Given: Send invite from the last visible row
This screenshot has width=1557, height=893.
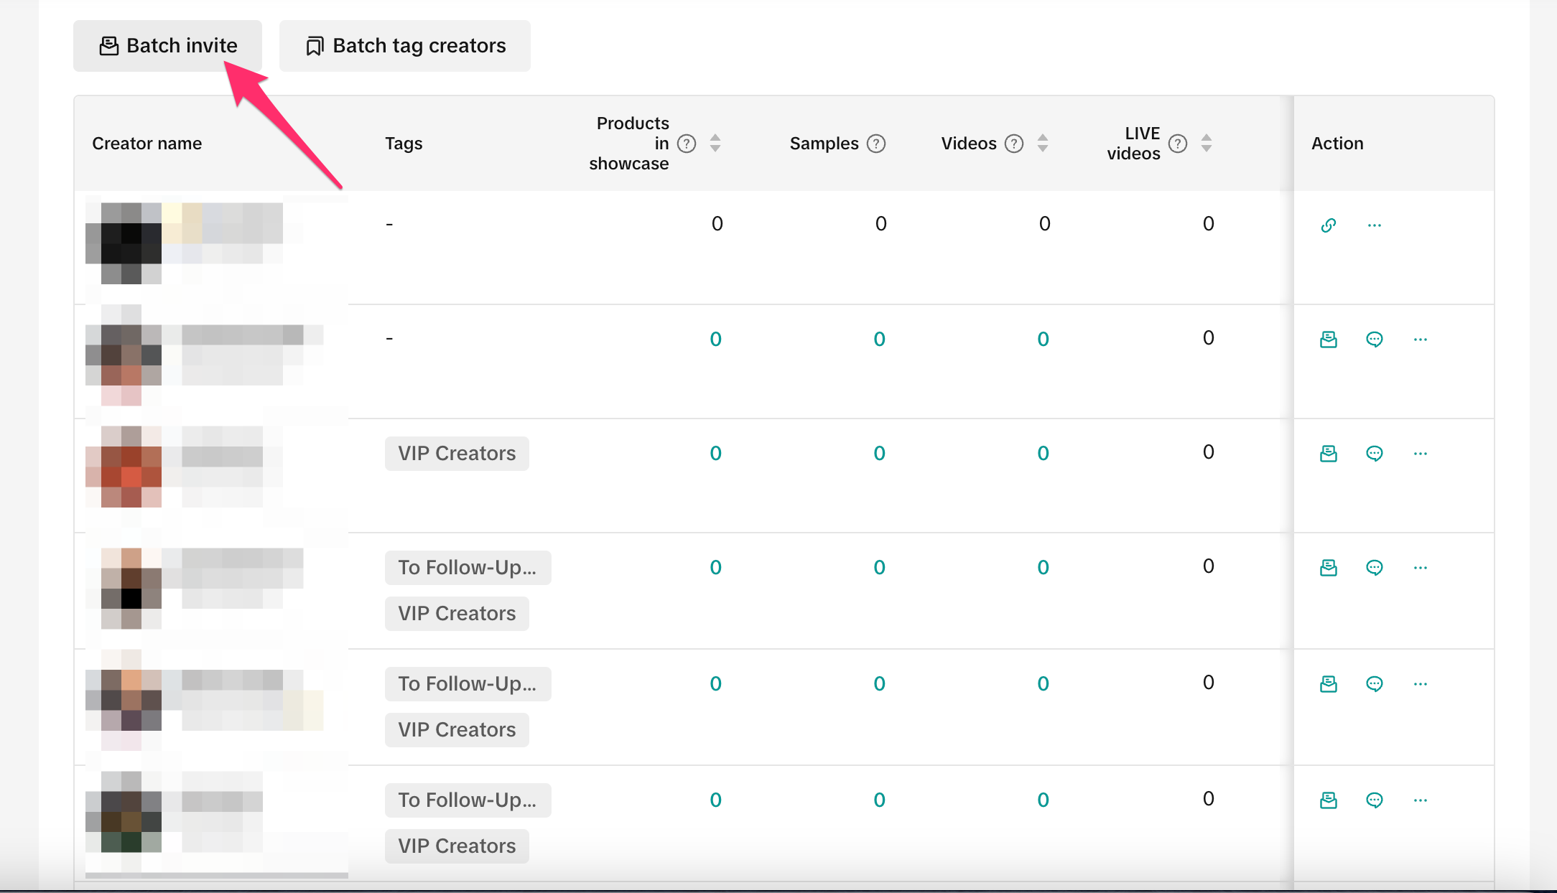Looking at the screenshot, I should 1328,800.
